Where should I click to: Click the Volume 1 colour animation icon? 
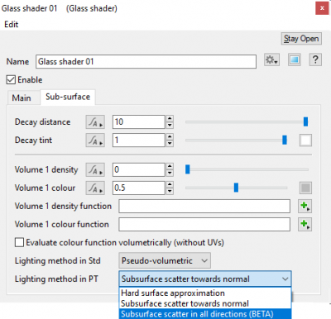tap(95, 188)
